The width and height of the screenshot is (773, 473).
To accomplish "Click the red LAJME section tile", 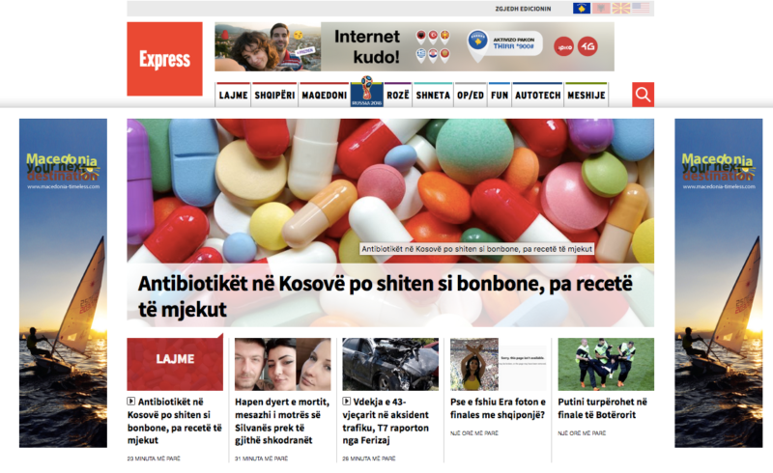I will [175, 364].
